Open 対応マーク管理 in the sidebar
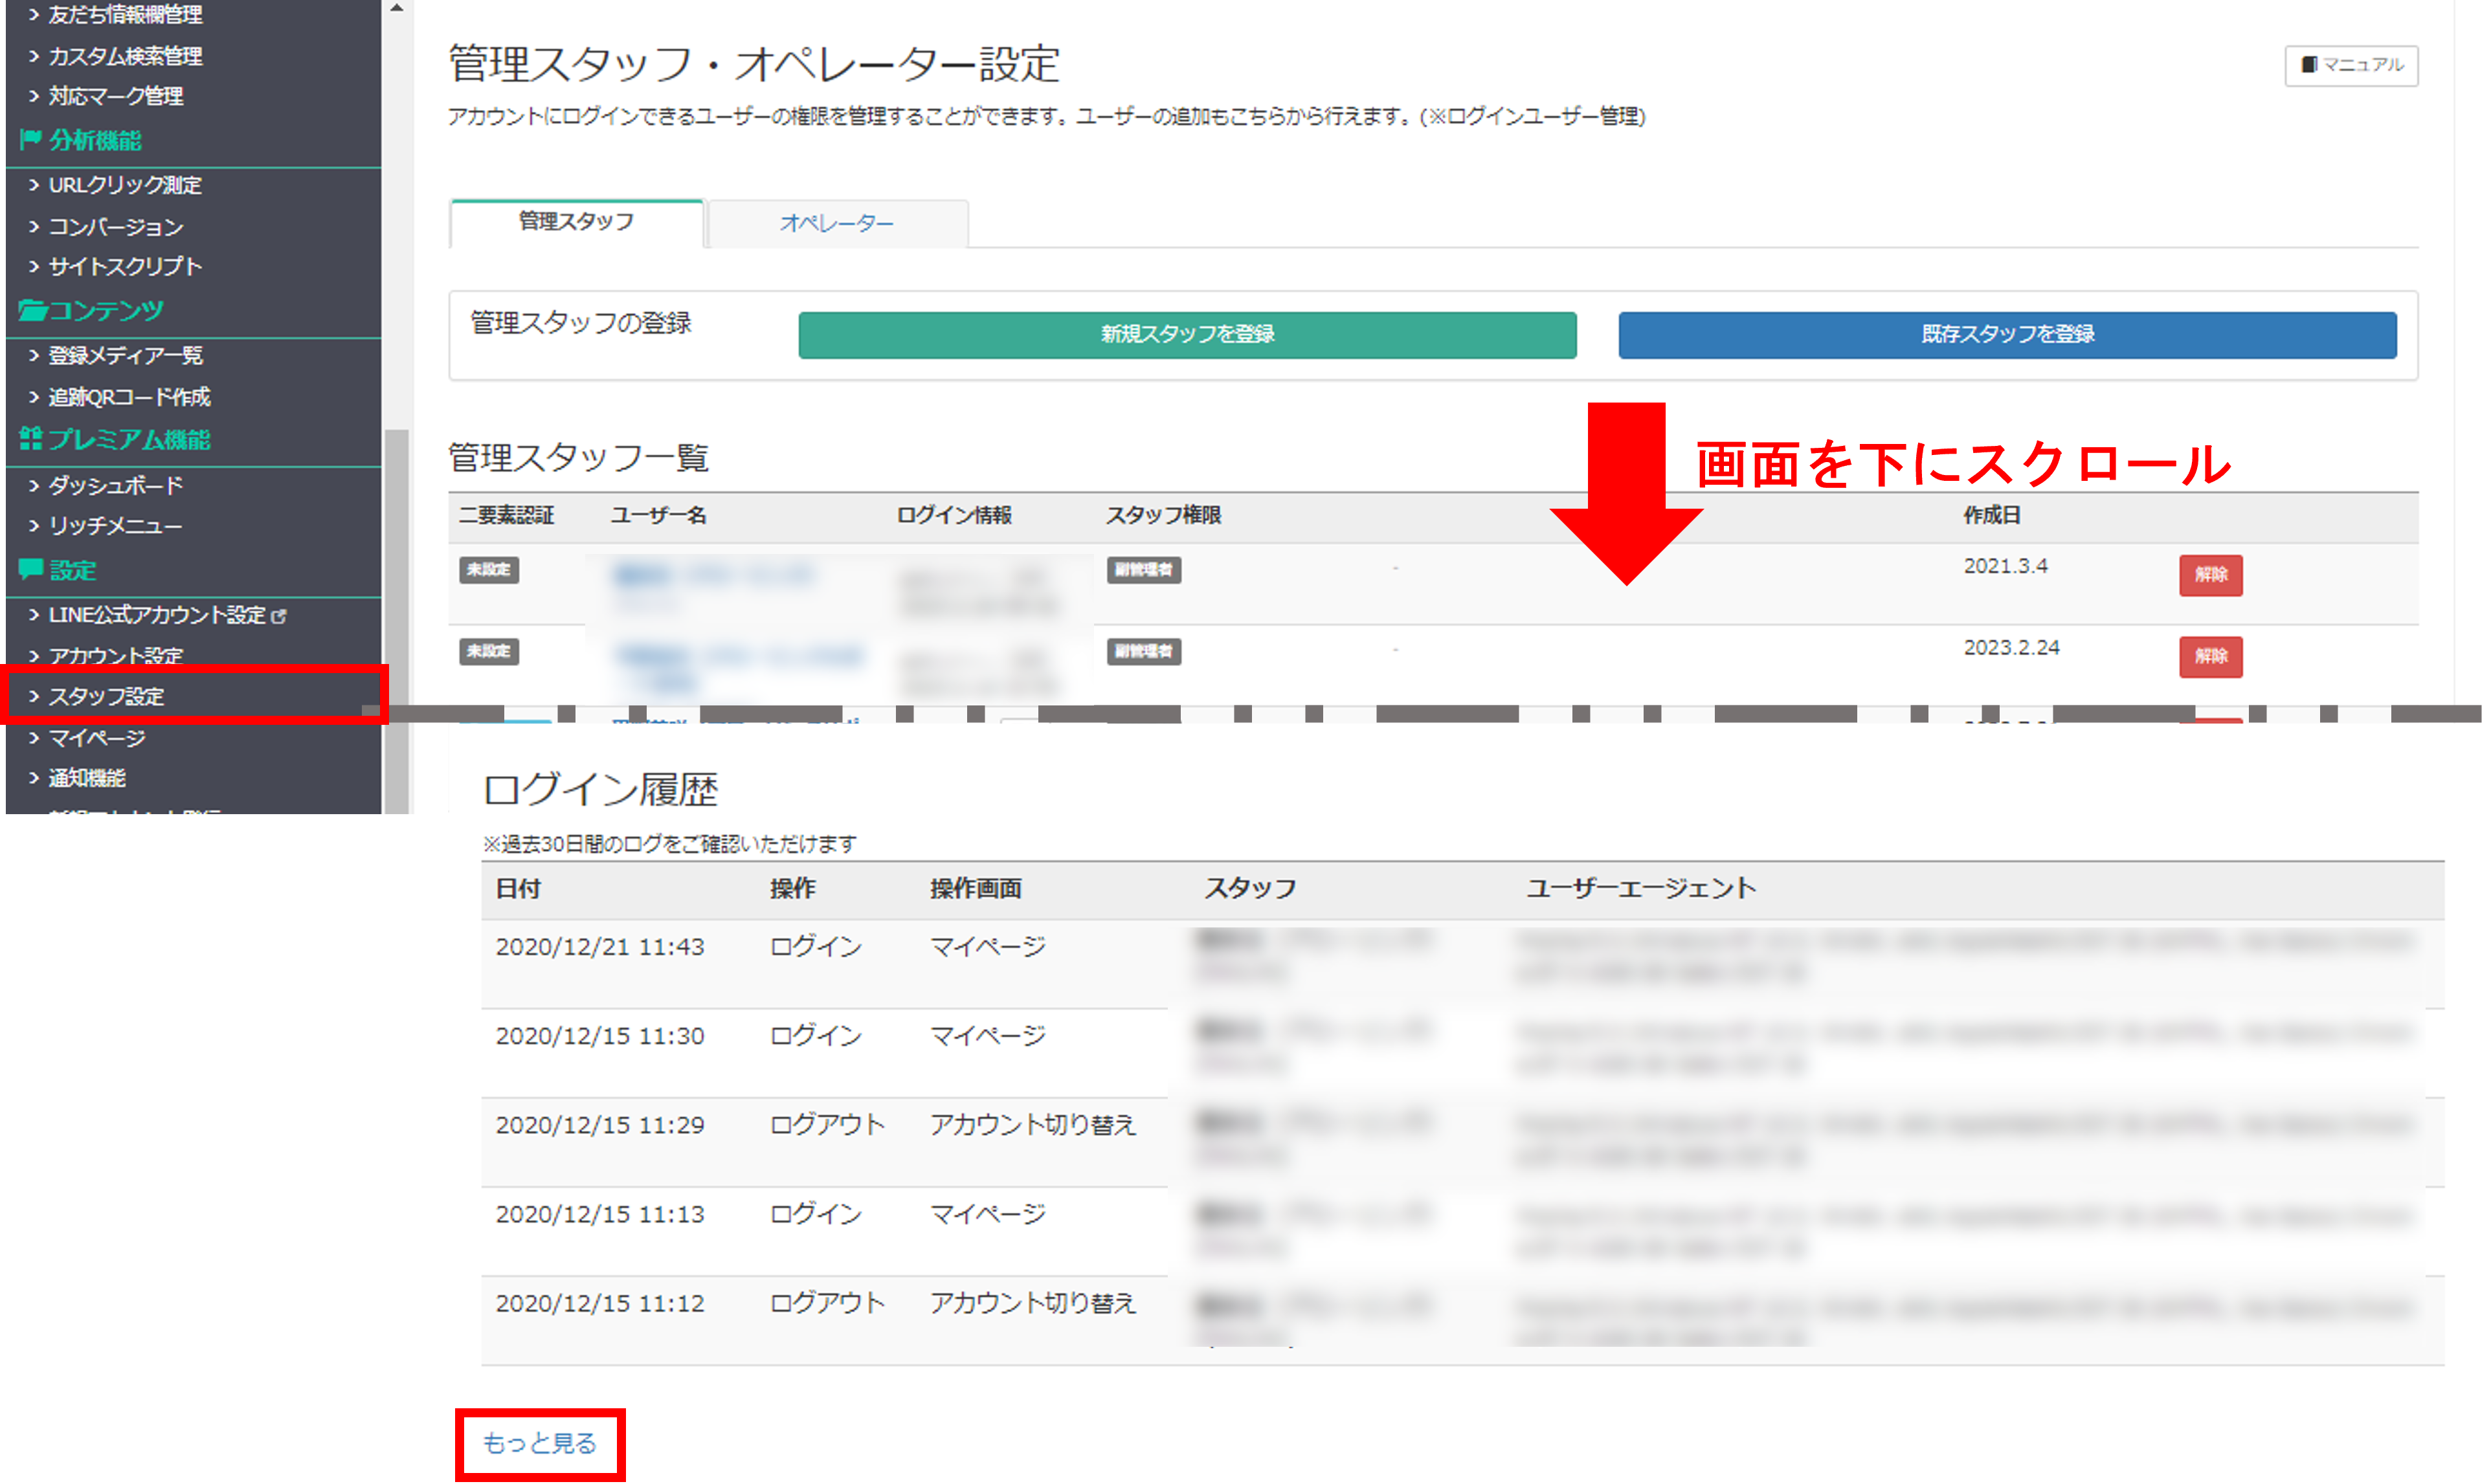2491x1484 pixels. click(115, 96)
